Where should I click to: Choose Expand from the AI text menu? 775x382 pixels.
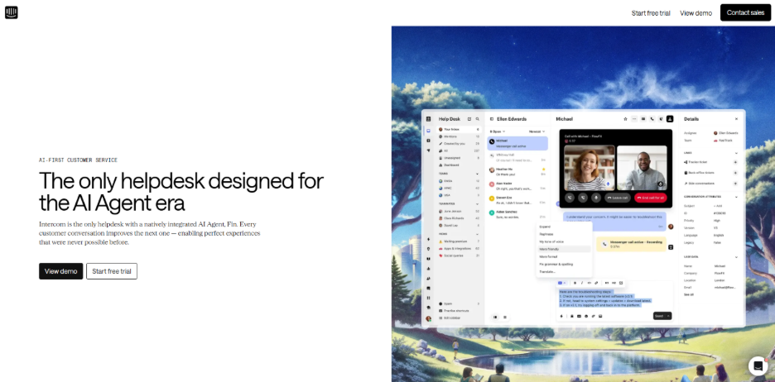coord(564,227)
